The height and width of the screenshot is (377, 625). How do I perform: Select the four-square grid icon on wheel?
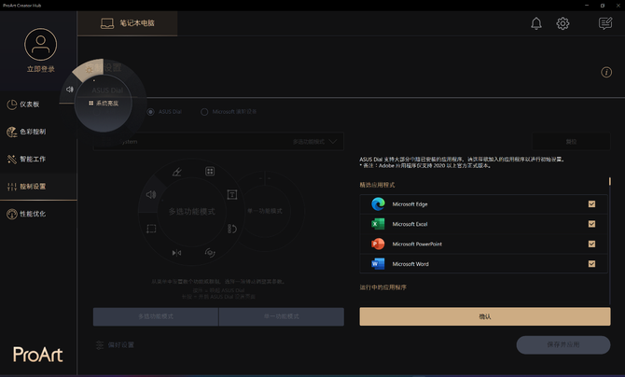210,172
